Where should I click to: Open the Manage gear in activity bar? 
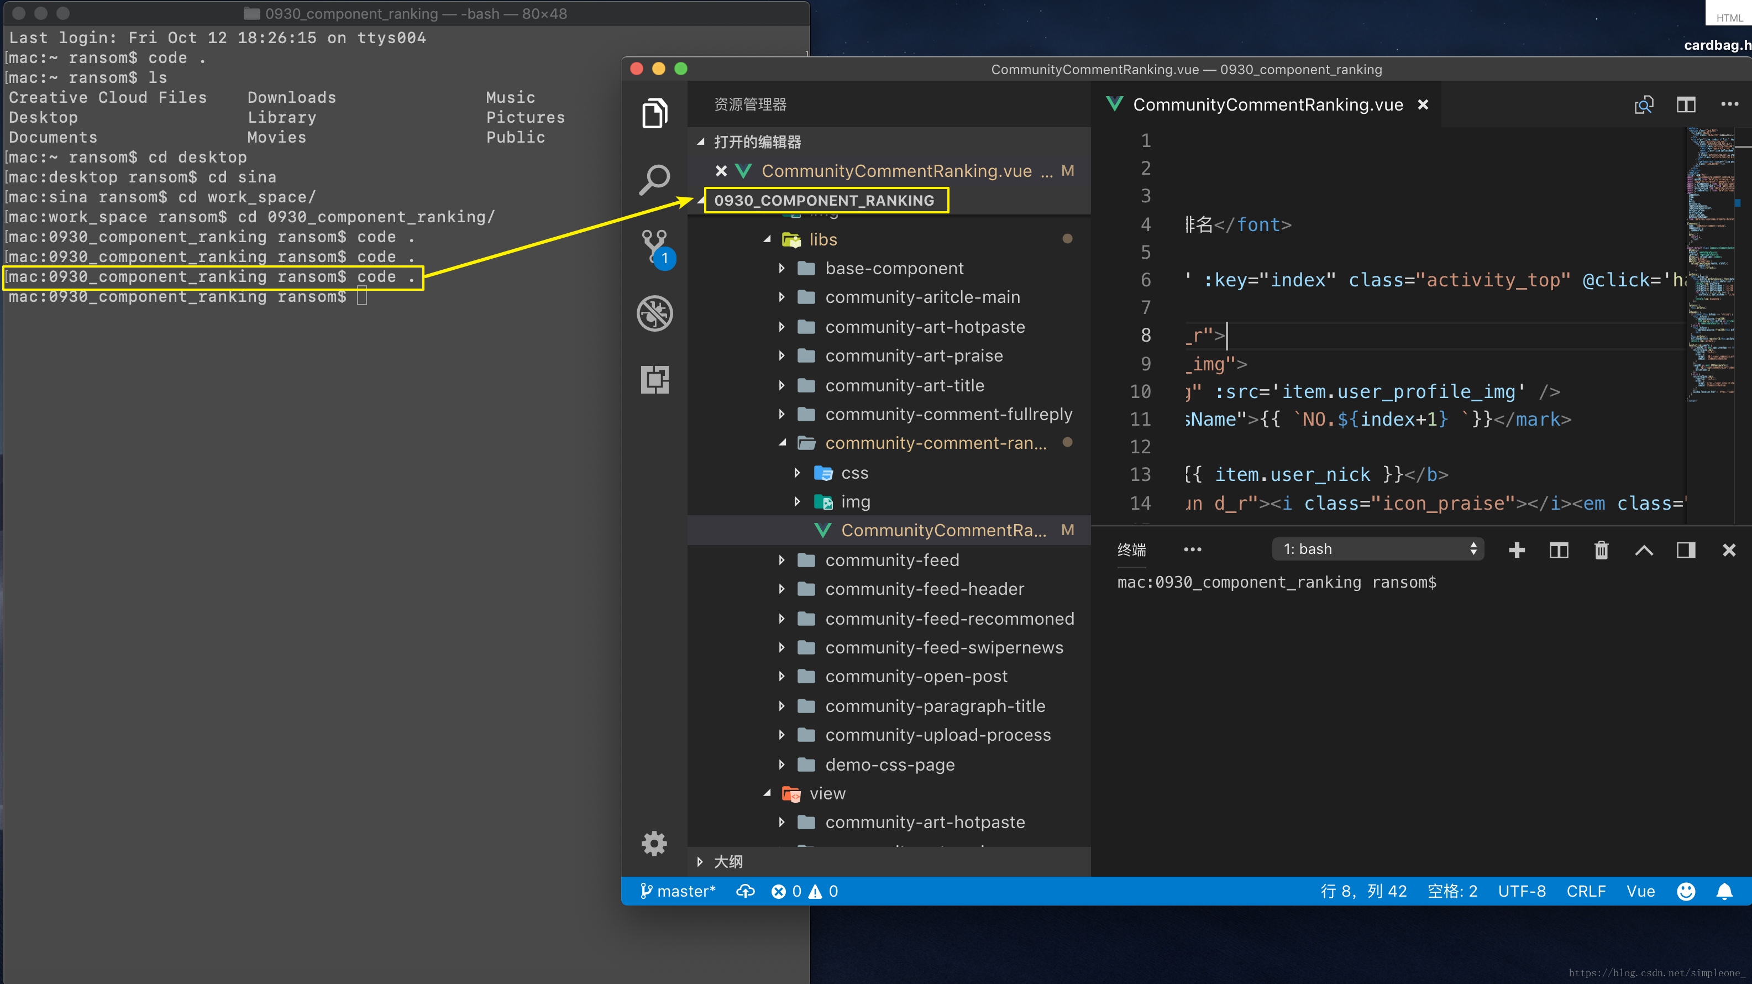coord(654,844)
